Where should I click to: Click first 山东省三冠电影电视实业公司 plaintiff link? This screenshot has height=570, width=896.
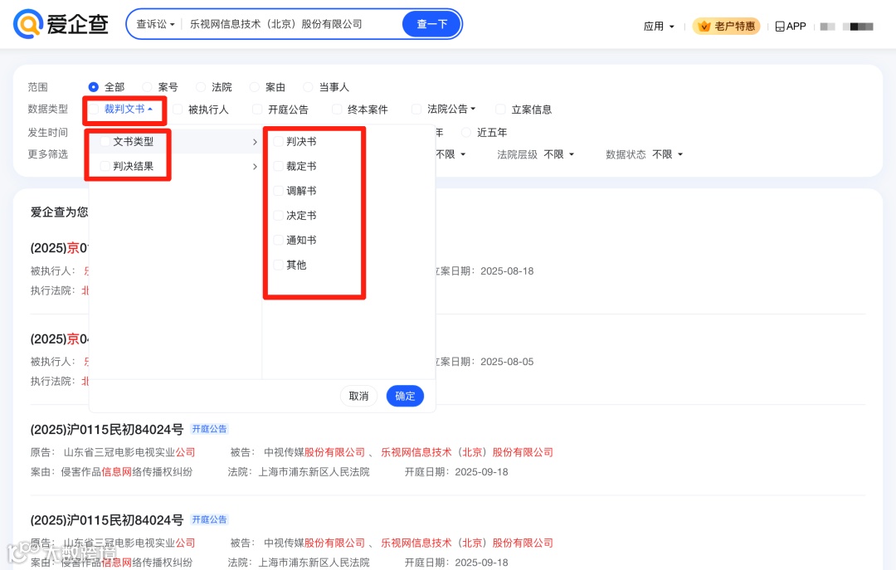tap(129, 452)
